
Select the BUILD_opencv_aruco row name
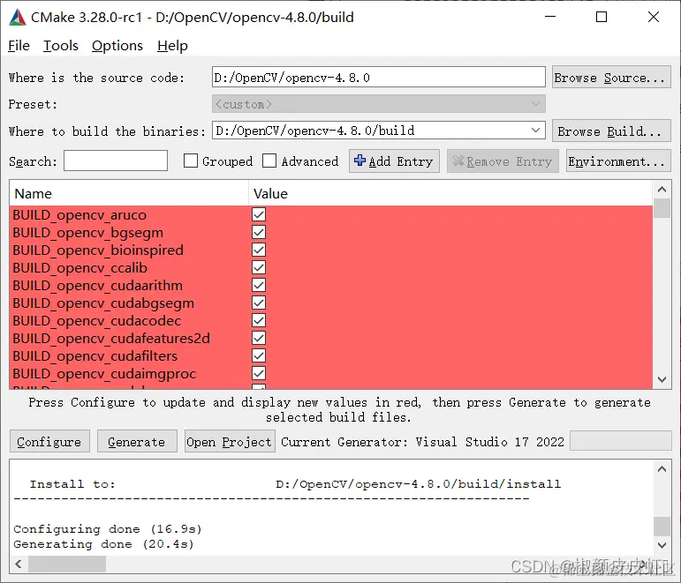[x=79, y=215]
